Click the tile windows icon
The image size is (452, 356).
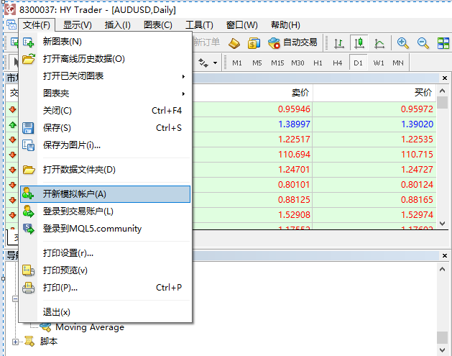point(443,43)
